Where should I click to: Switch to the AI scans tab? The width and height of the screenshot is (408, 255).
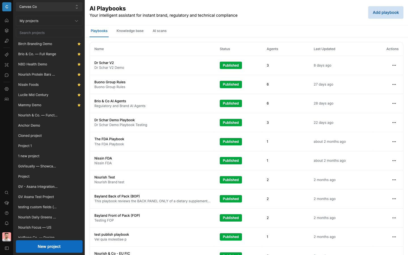point(160,31)
